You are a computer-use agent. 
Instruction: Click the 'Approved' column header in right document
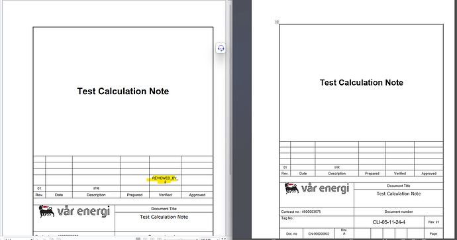[x=429, y=173]
